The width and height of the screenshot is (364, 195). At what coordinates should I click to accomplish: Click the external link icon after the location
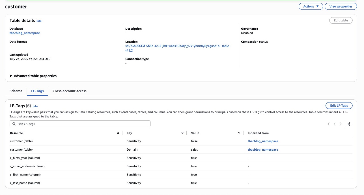tap(131, 51)
